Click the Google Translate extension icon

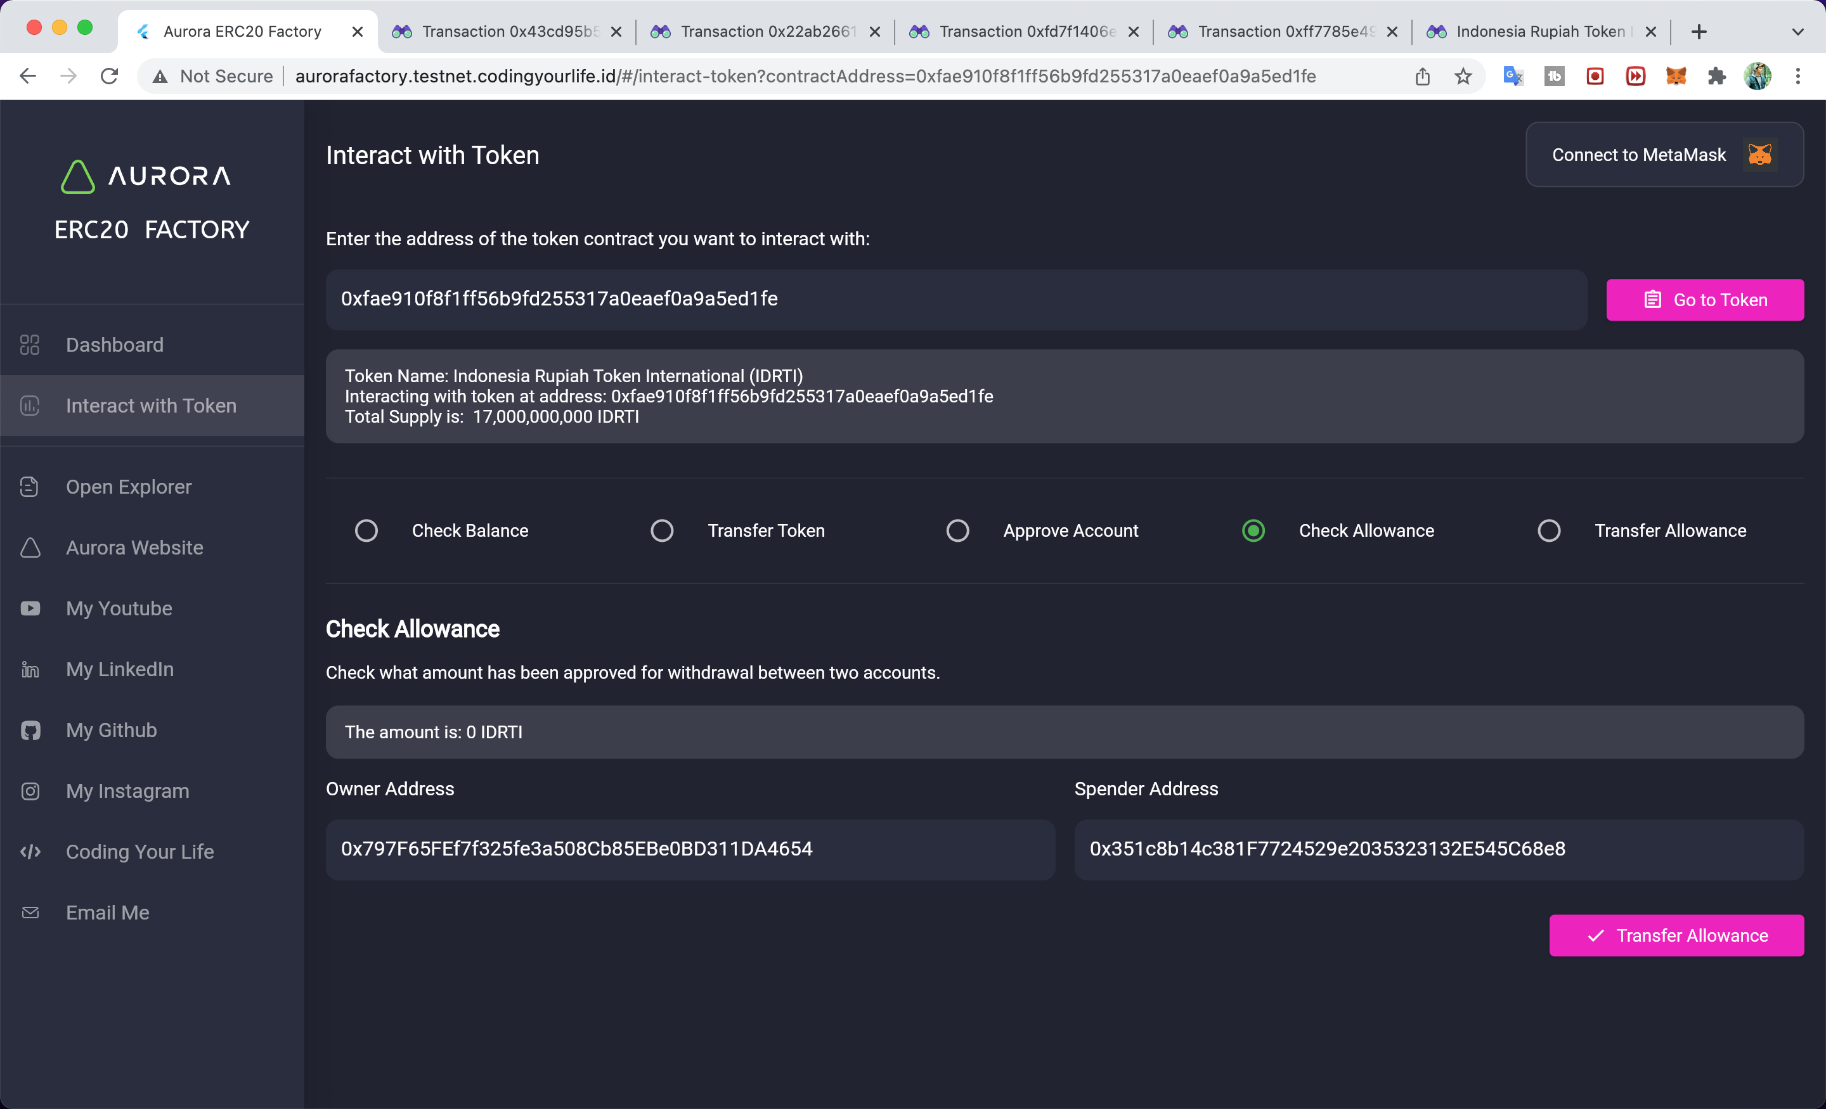pyautogui.click(x=1513, y=76)
